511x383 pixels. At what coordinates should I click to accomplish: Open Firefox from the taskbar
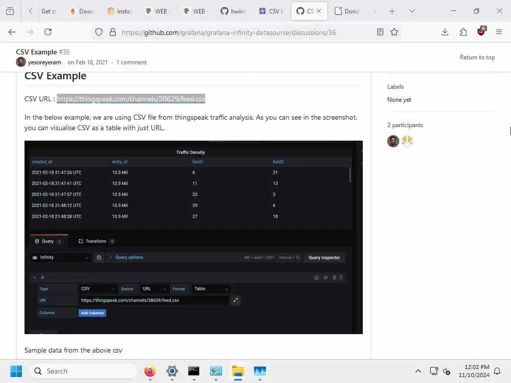coord(150,371)
